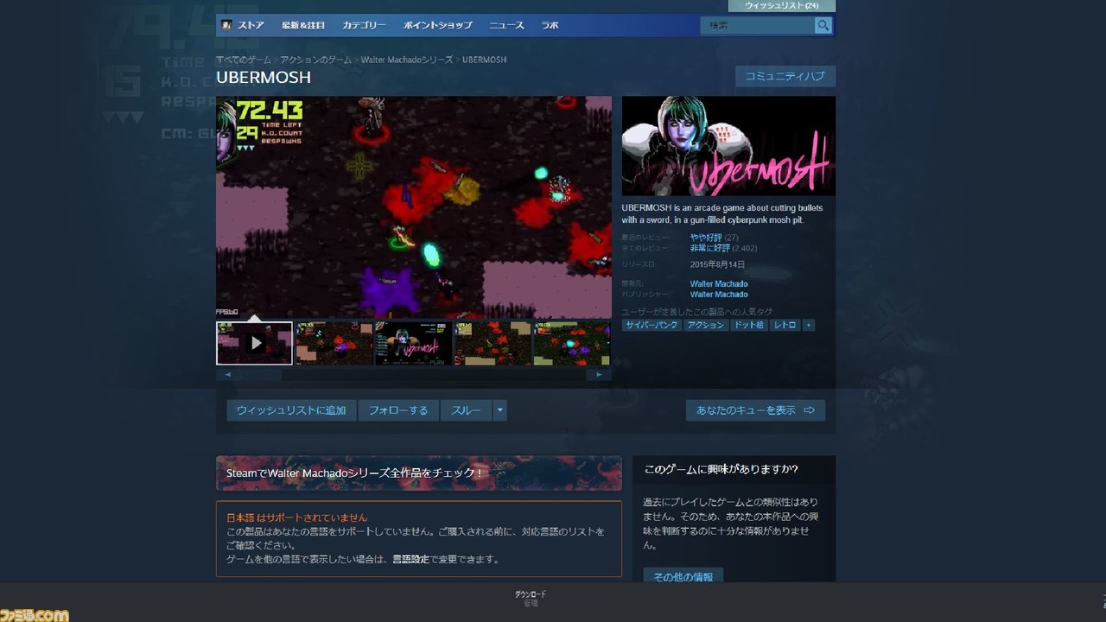1106x622 pixels.
Task: Open publisher Walter Machado link
Action: pyautogui.click(x=719, y=295)
